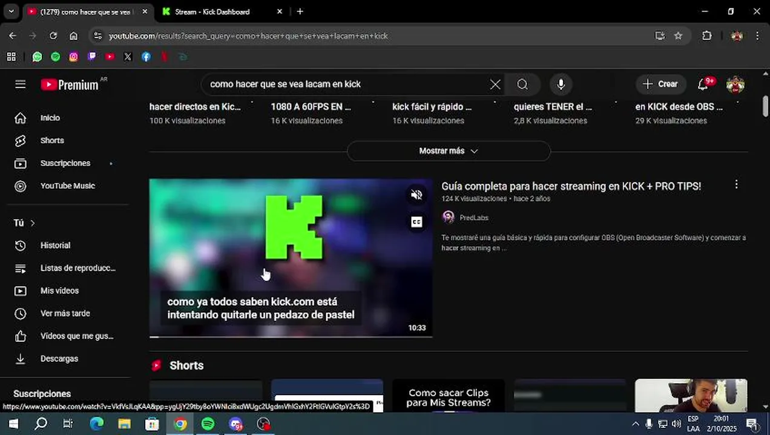This screenshot has height=435, width=770.
Task: Open the notifications bell
Action: point(703,84)
